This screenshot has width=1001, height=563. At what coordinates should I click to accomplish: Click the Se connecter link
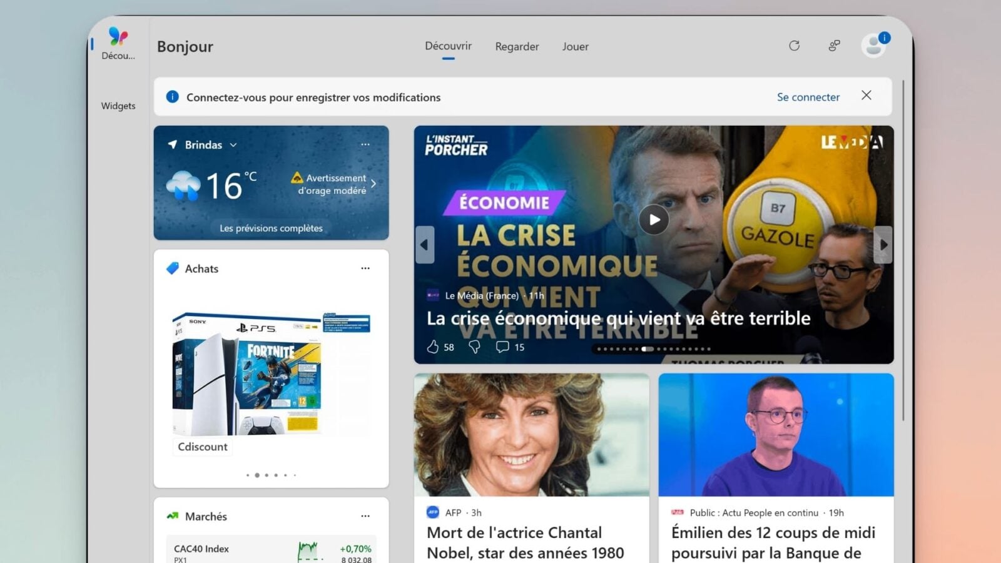808,97
